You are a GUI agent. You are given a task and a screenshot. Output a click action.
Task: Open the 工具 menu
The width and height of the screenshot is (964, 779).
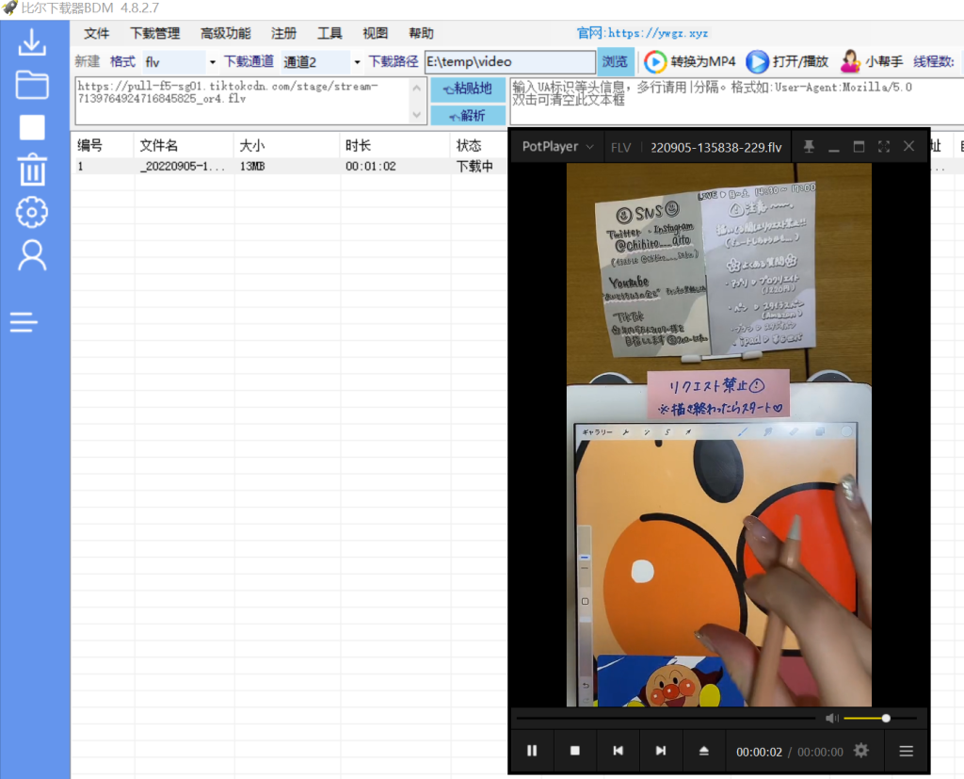[329, 33]
